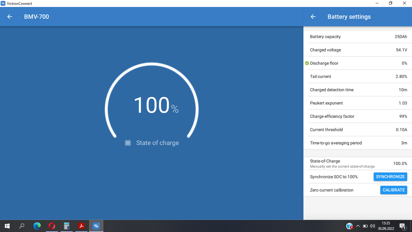The image size is (412, 232).
Task: Click the back arrow beside BMV-700
Action: [x=10, y=17]
